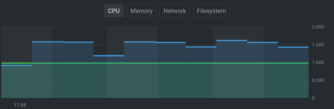Viewport: 334px width, 109px height.
Task: Click the 2.000 axis label
Action: pyautogui.click(x=318, y=27)
